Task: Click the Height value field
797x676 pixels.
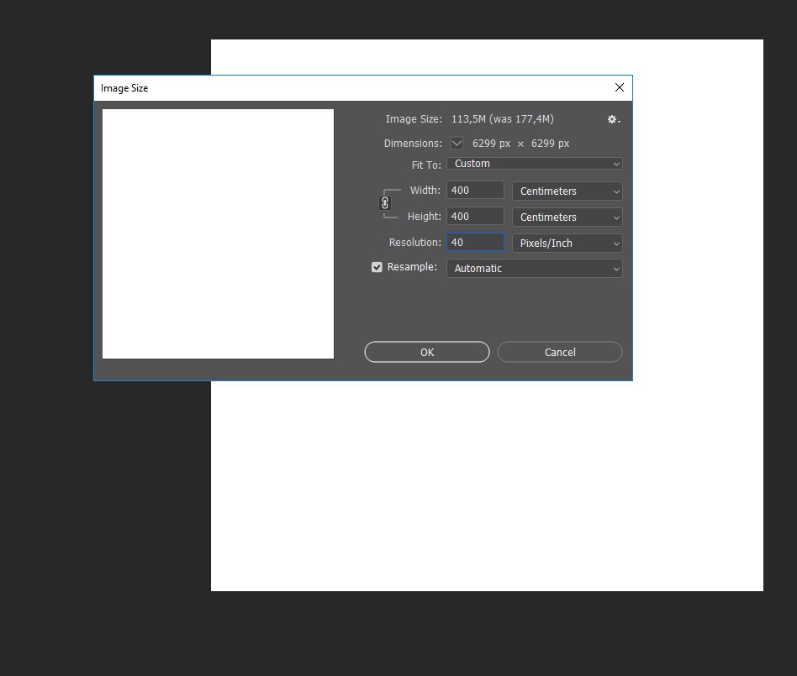Action: point(475,217)
